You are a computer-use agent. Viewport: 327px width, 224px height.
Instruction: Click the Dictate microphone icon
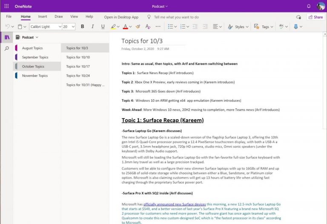point(296,26)
